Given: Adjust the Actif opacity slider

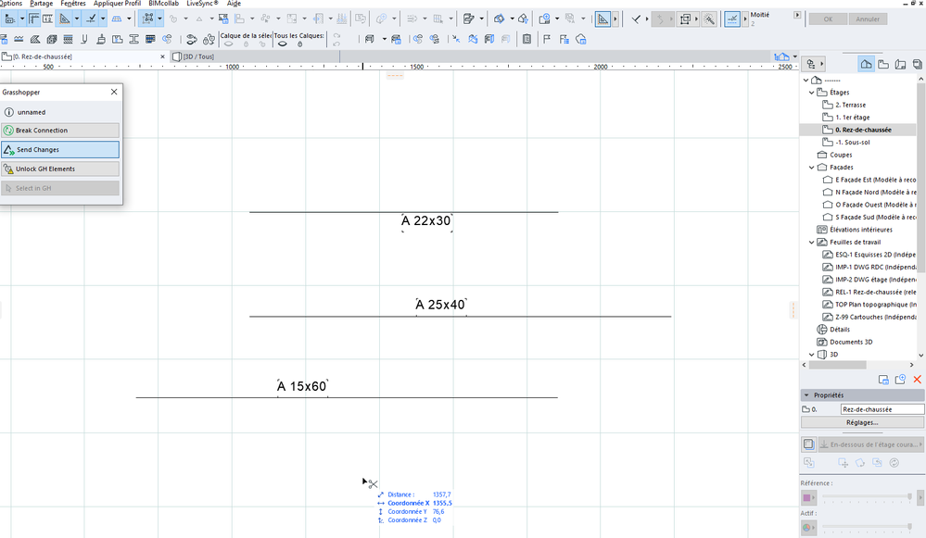Looking at the screenshot, I should pyautogui.click(x=867, y=526).
